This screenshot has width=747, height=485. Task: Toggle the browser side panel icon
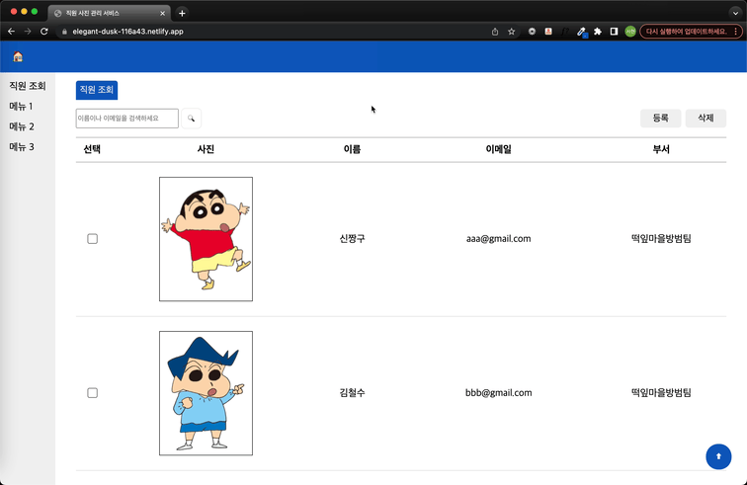[614, 32]
